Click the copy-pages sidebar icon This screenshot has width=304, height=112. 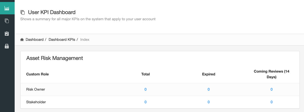pos(7,21)
